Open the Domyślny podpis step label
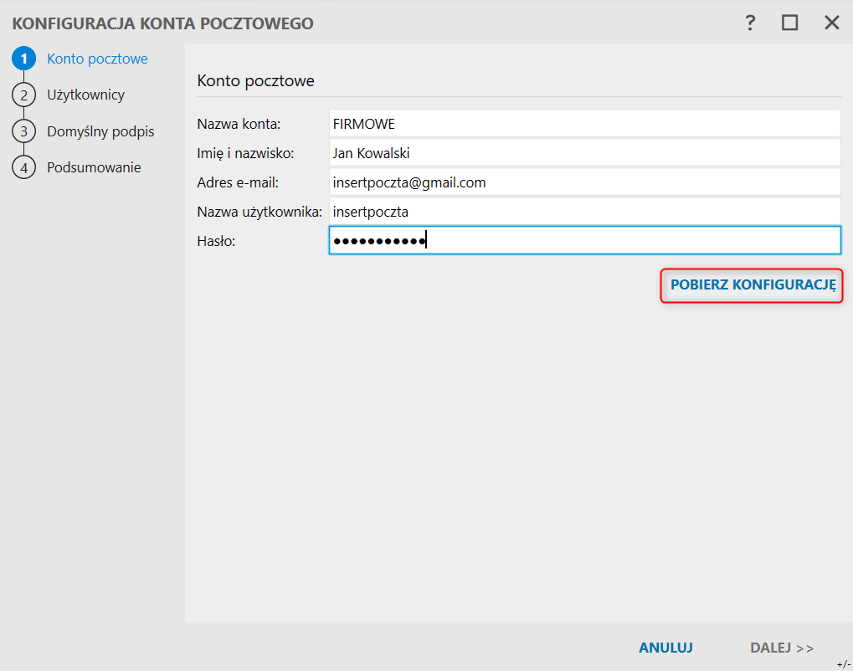 (100, 131)
